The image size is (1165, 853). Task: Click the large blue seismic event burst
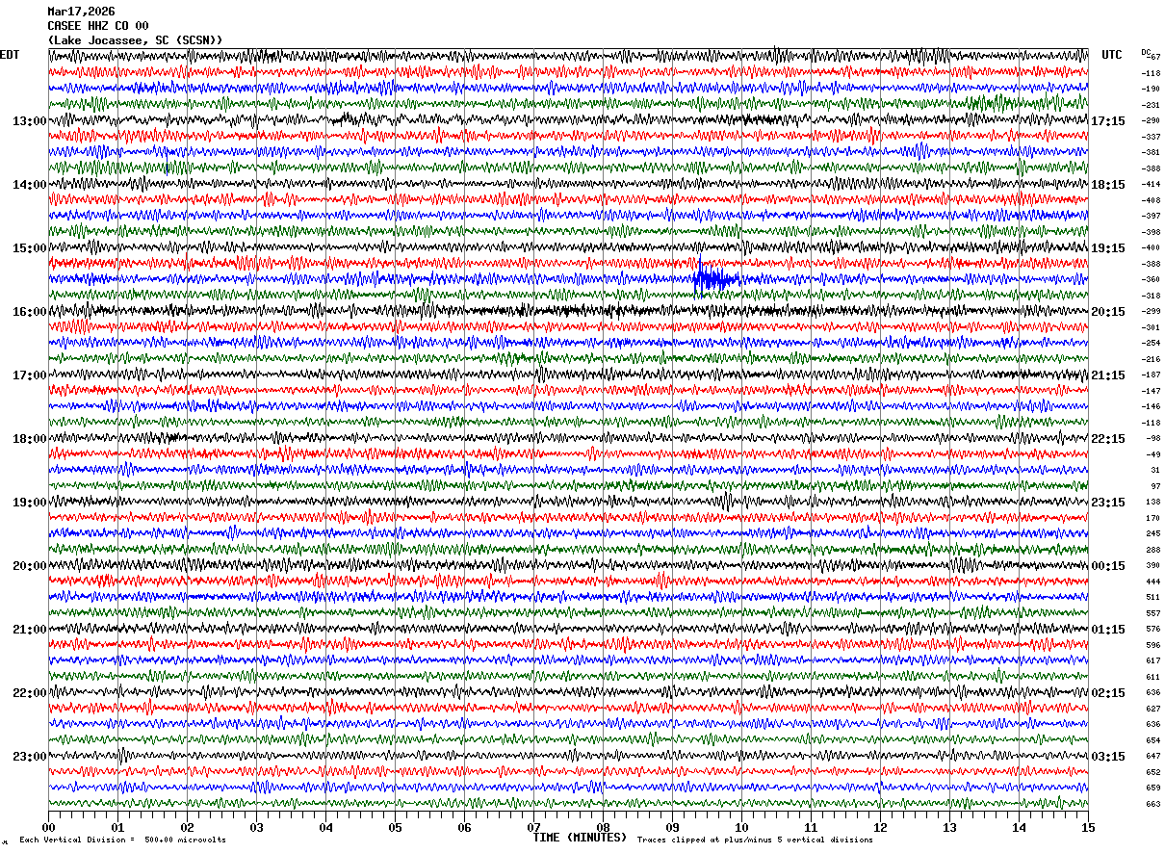coord(715,279)
